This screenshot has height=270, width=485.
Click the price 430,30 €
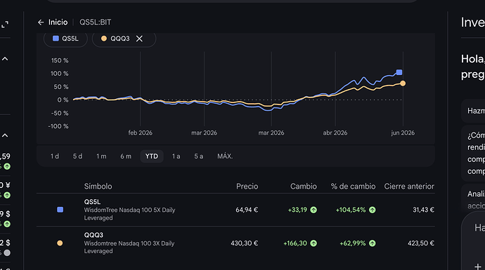click(245, 243)
